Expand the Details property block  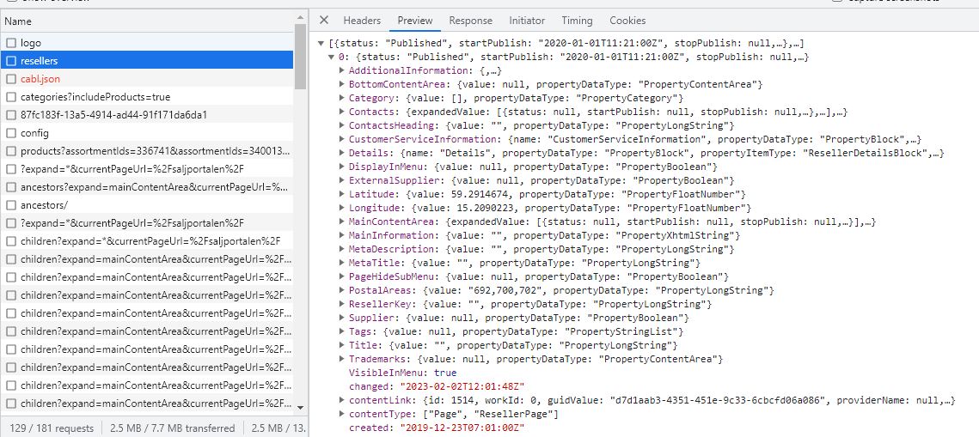point(342,153)
